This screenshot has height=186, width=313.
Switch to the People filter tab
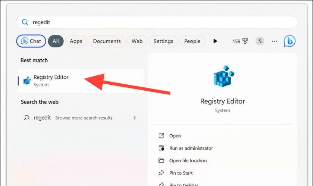192,41
